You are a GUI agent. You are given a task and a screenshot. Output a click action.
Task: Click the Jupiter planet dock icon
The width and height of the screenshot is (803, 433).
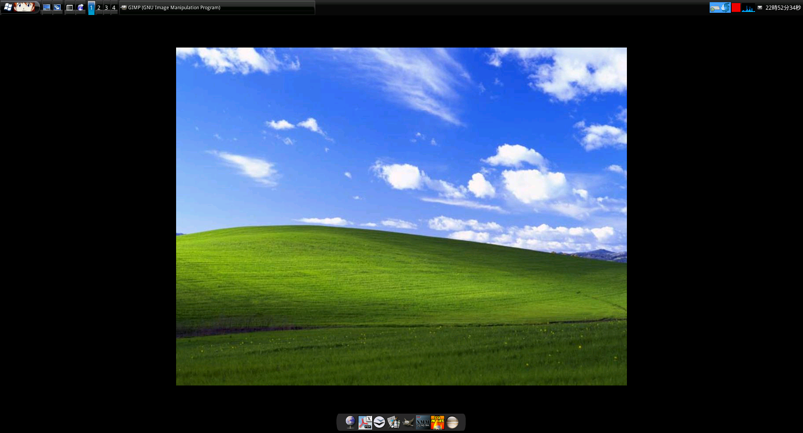coord(452,422)
